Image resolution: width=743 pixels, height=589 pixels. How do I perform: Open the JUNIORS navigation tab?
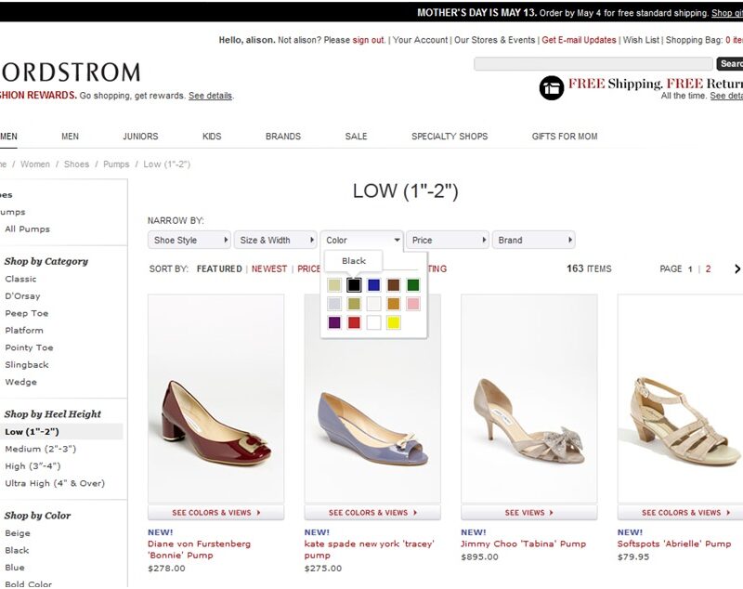[x=140, y=137]
